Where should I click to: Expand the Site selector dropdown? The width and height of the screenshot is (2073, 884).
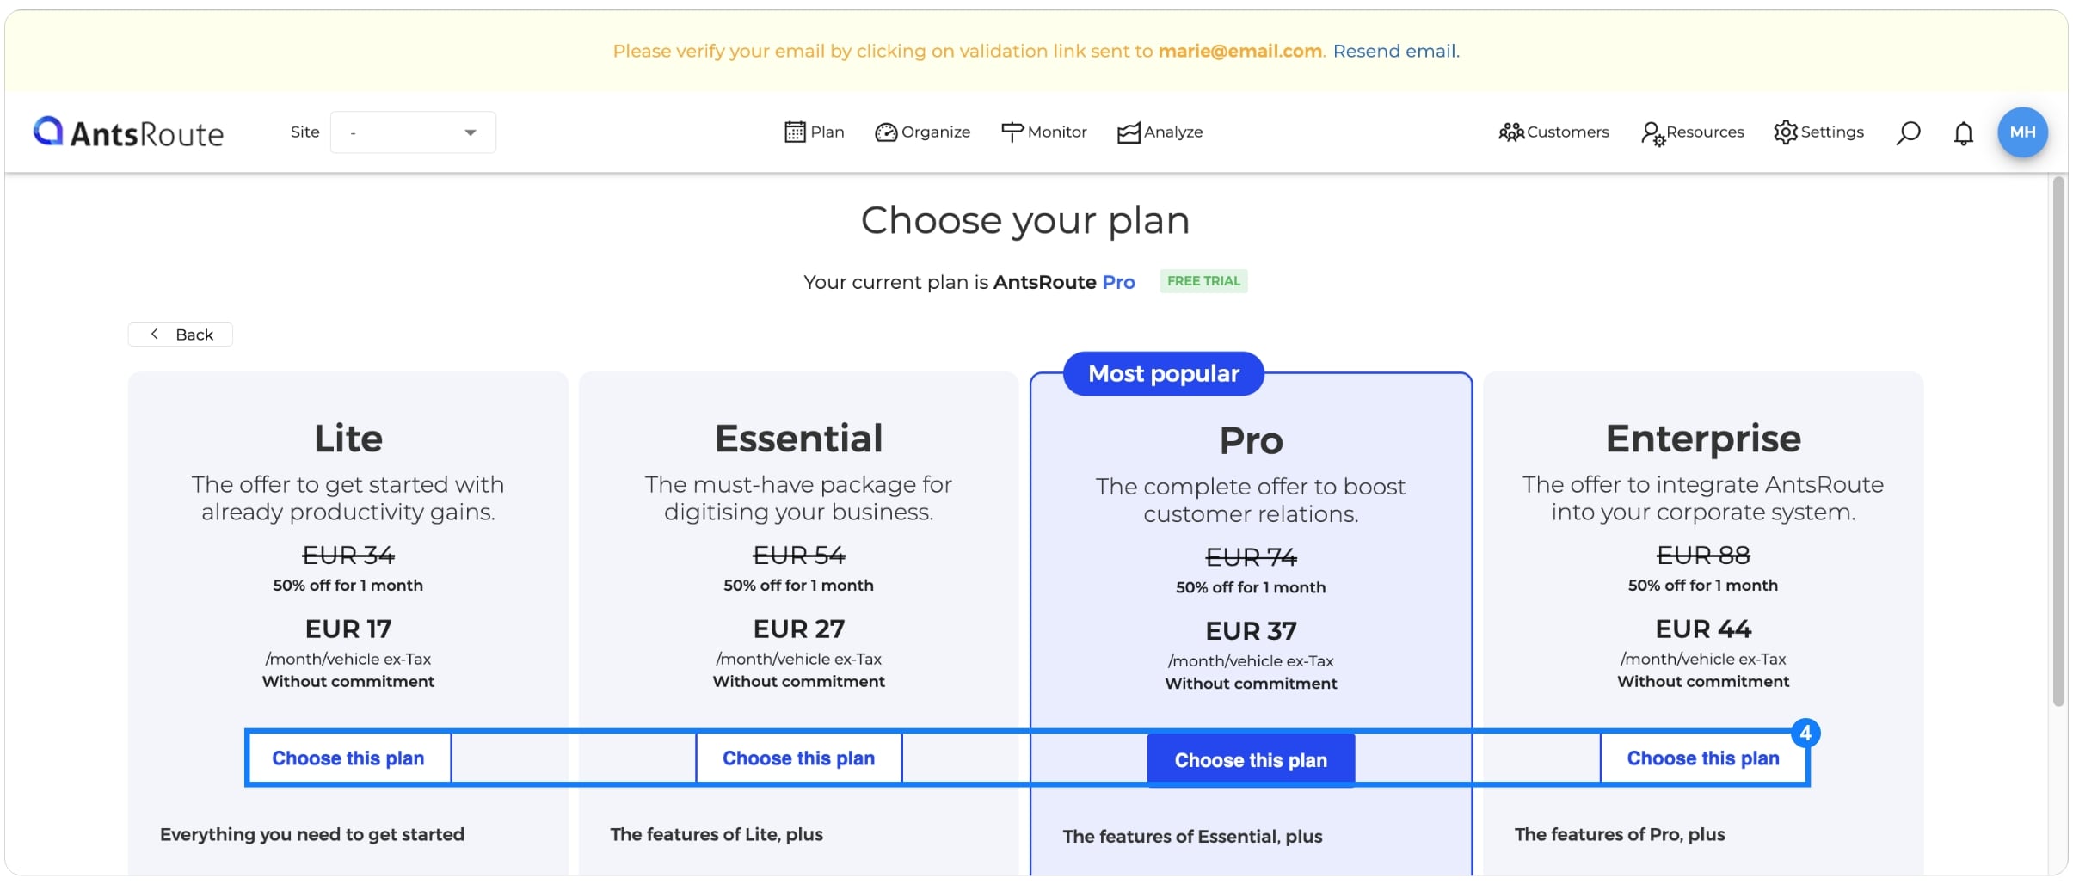[411, 132]
